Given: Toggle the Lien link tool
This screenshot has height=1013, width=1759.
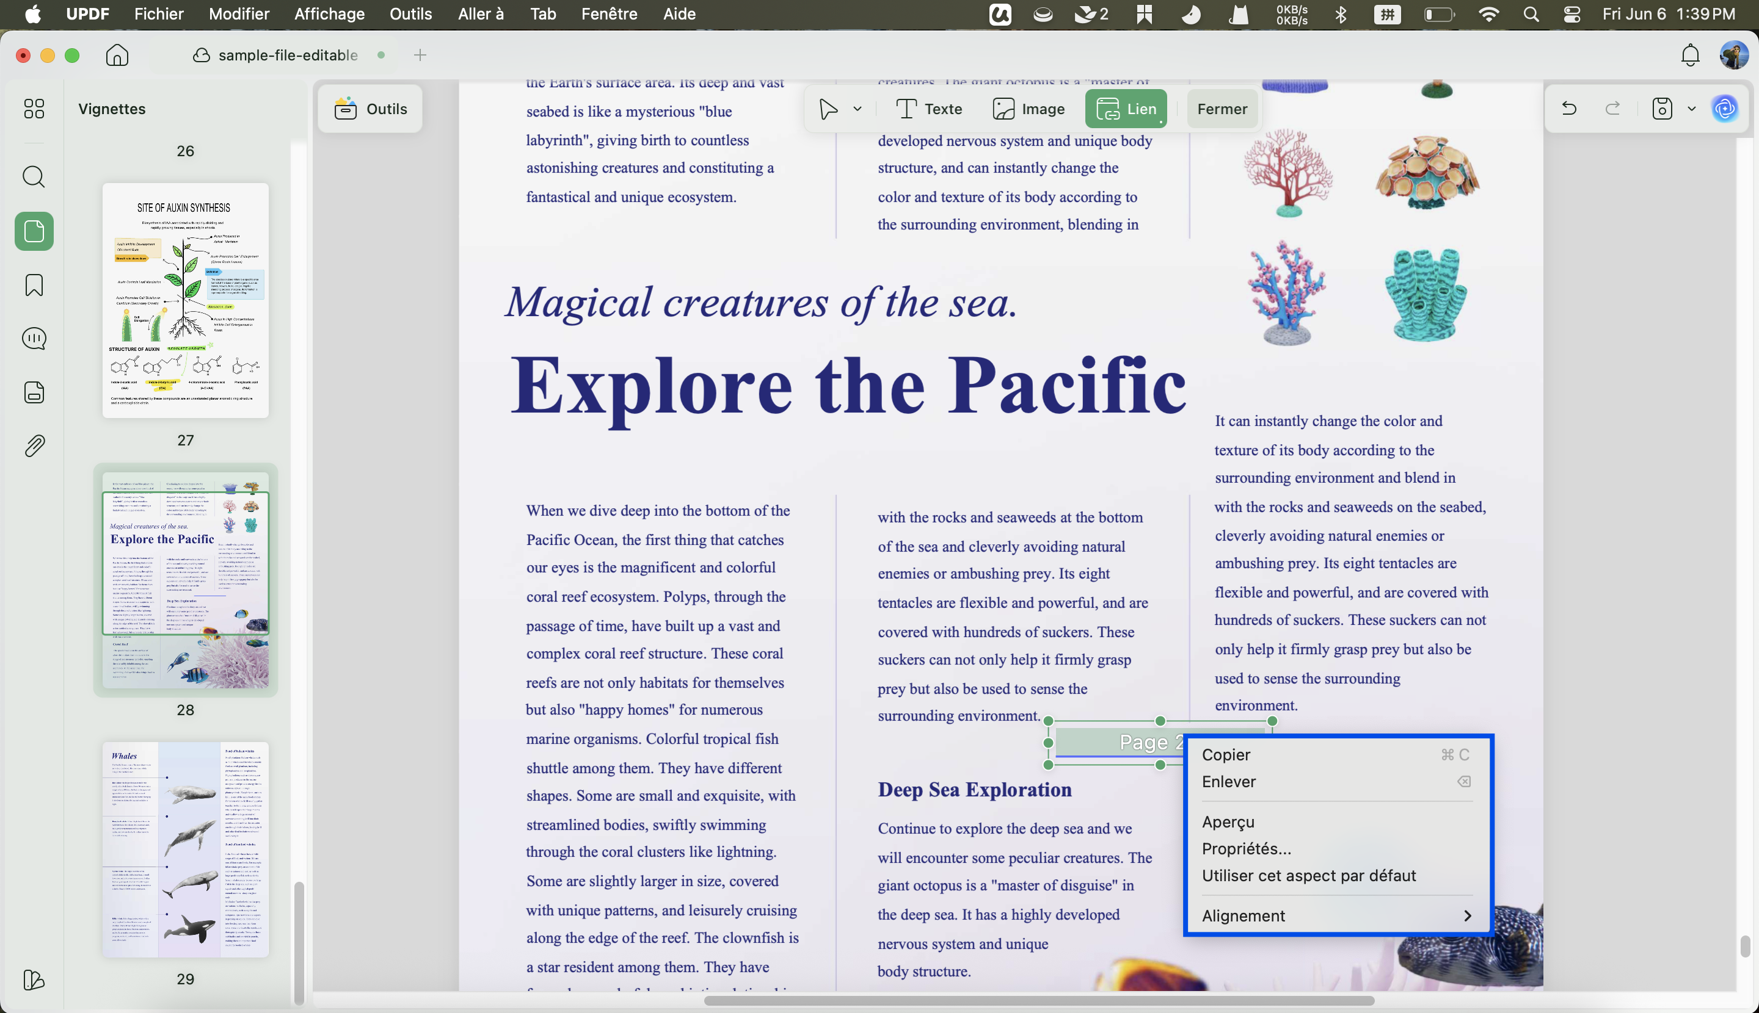Looking at the screenshot, I should (1126, 109).
